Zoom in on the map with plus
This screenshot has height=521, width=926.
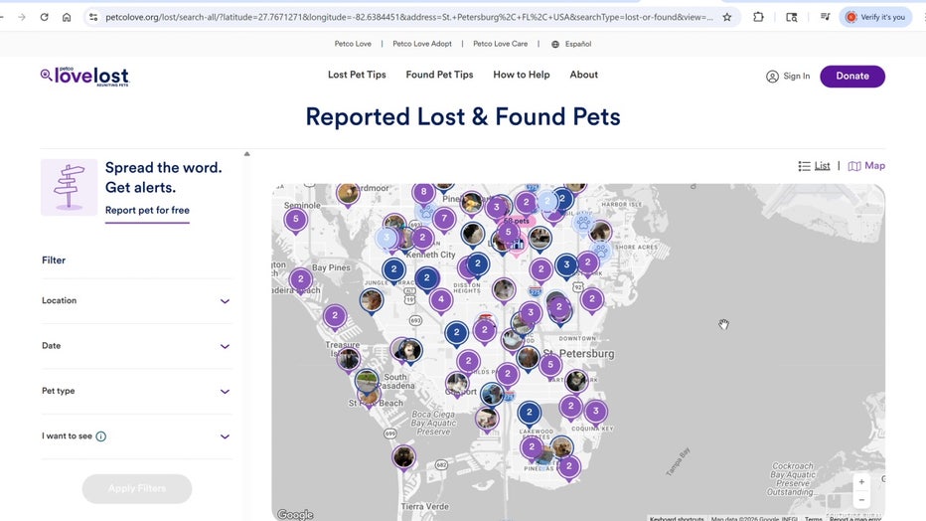pyautogui.click(x=861, y=482)
